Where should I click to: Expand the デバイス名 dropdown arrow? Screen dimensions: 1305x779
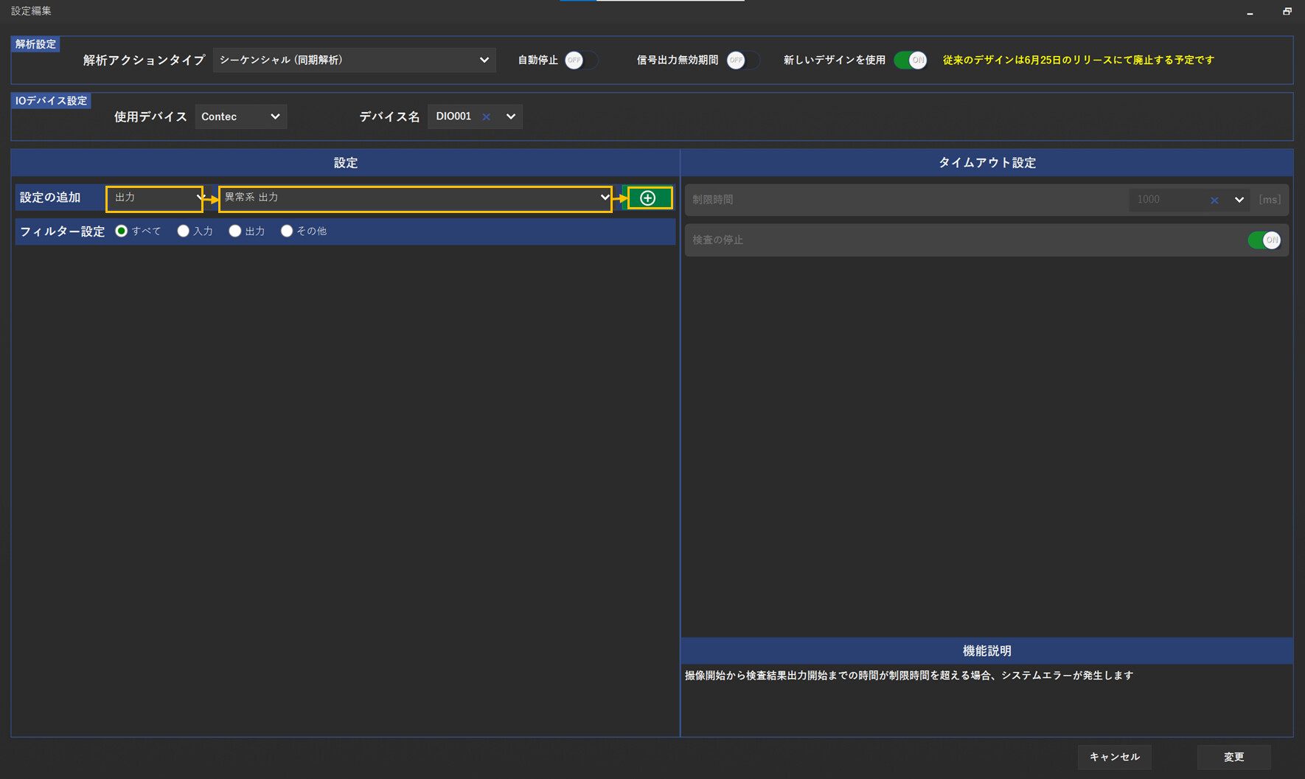[x=510, y=116]
